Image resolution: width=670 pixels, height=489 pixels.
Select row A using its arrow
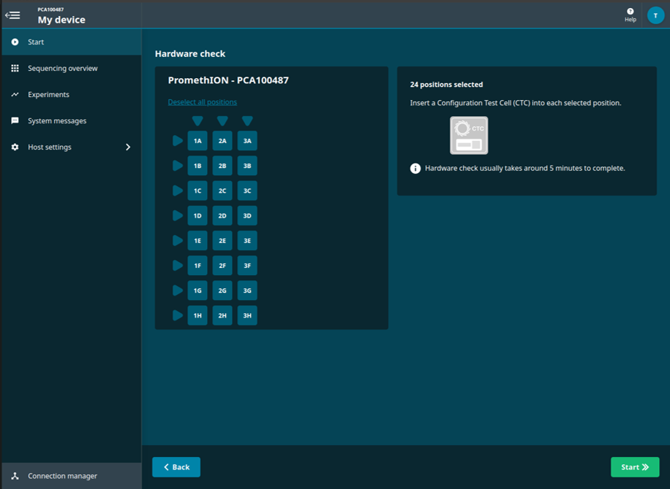(x=177, y=141)
